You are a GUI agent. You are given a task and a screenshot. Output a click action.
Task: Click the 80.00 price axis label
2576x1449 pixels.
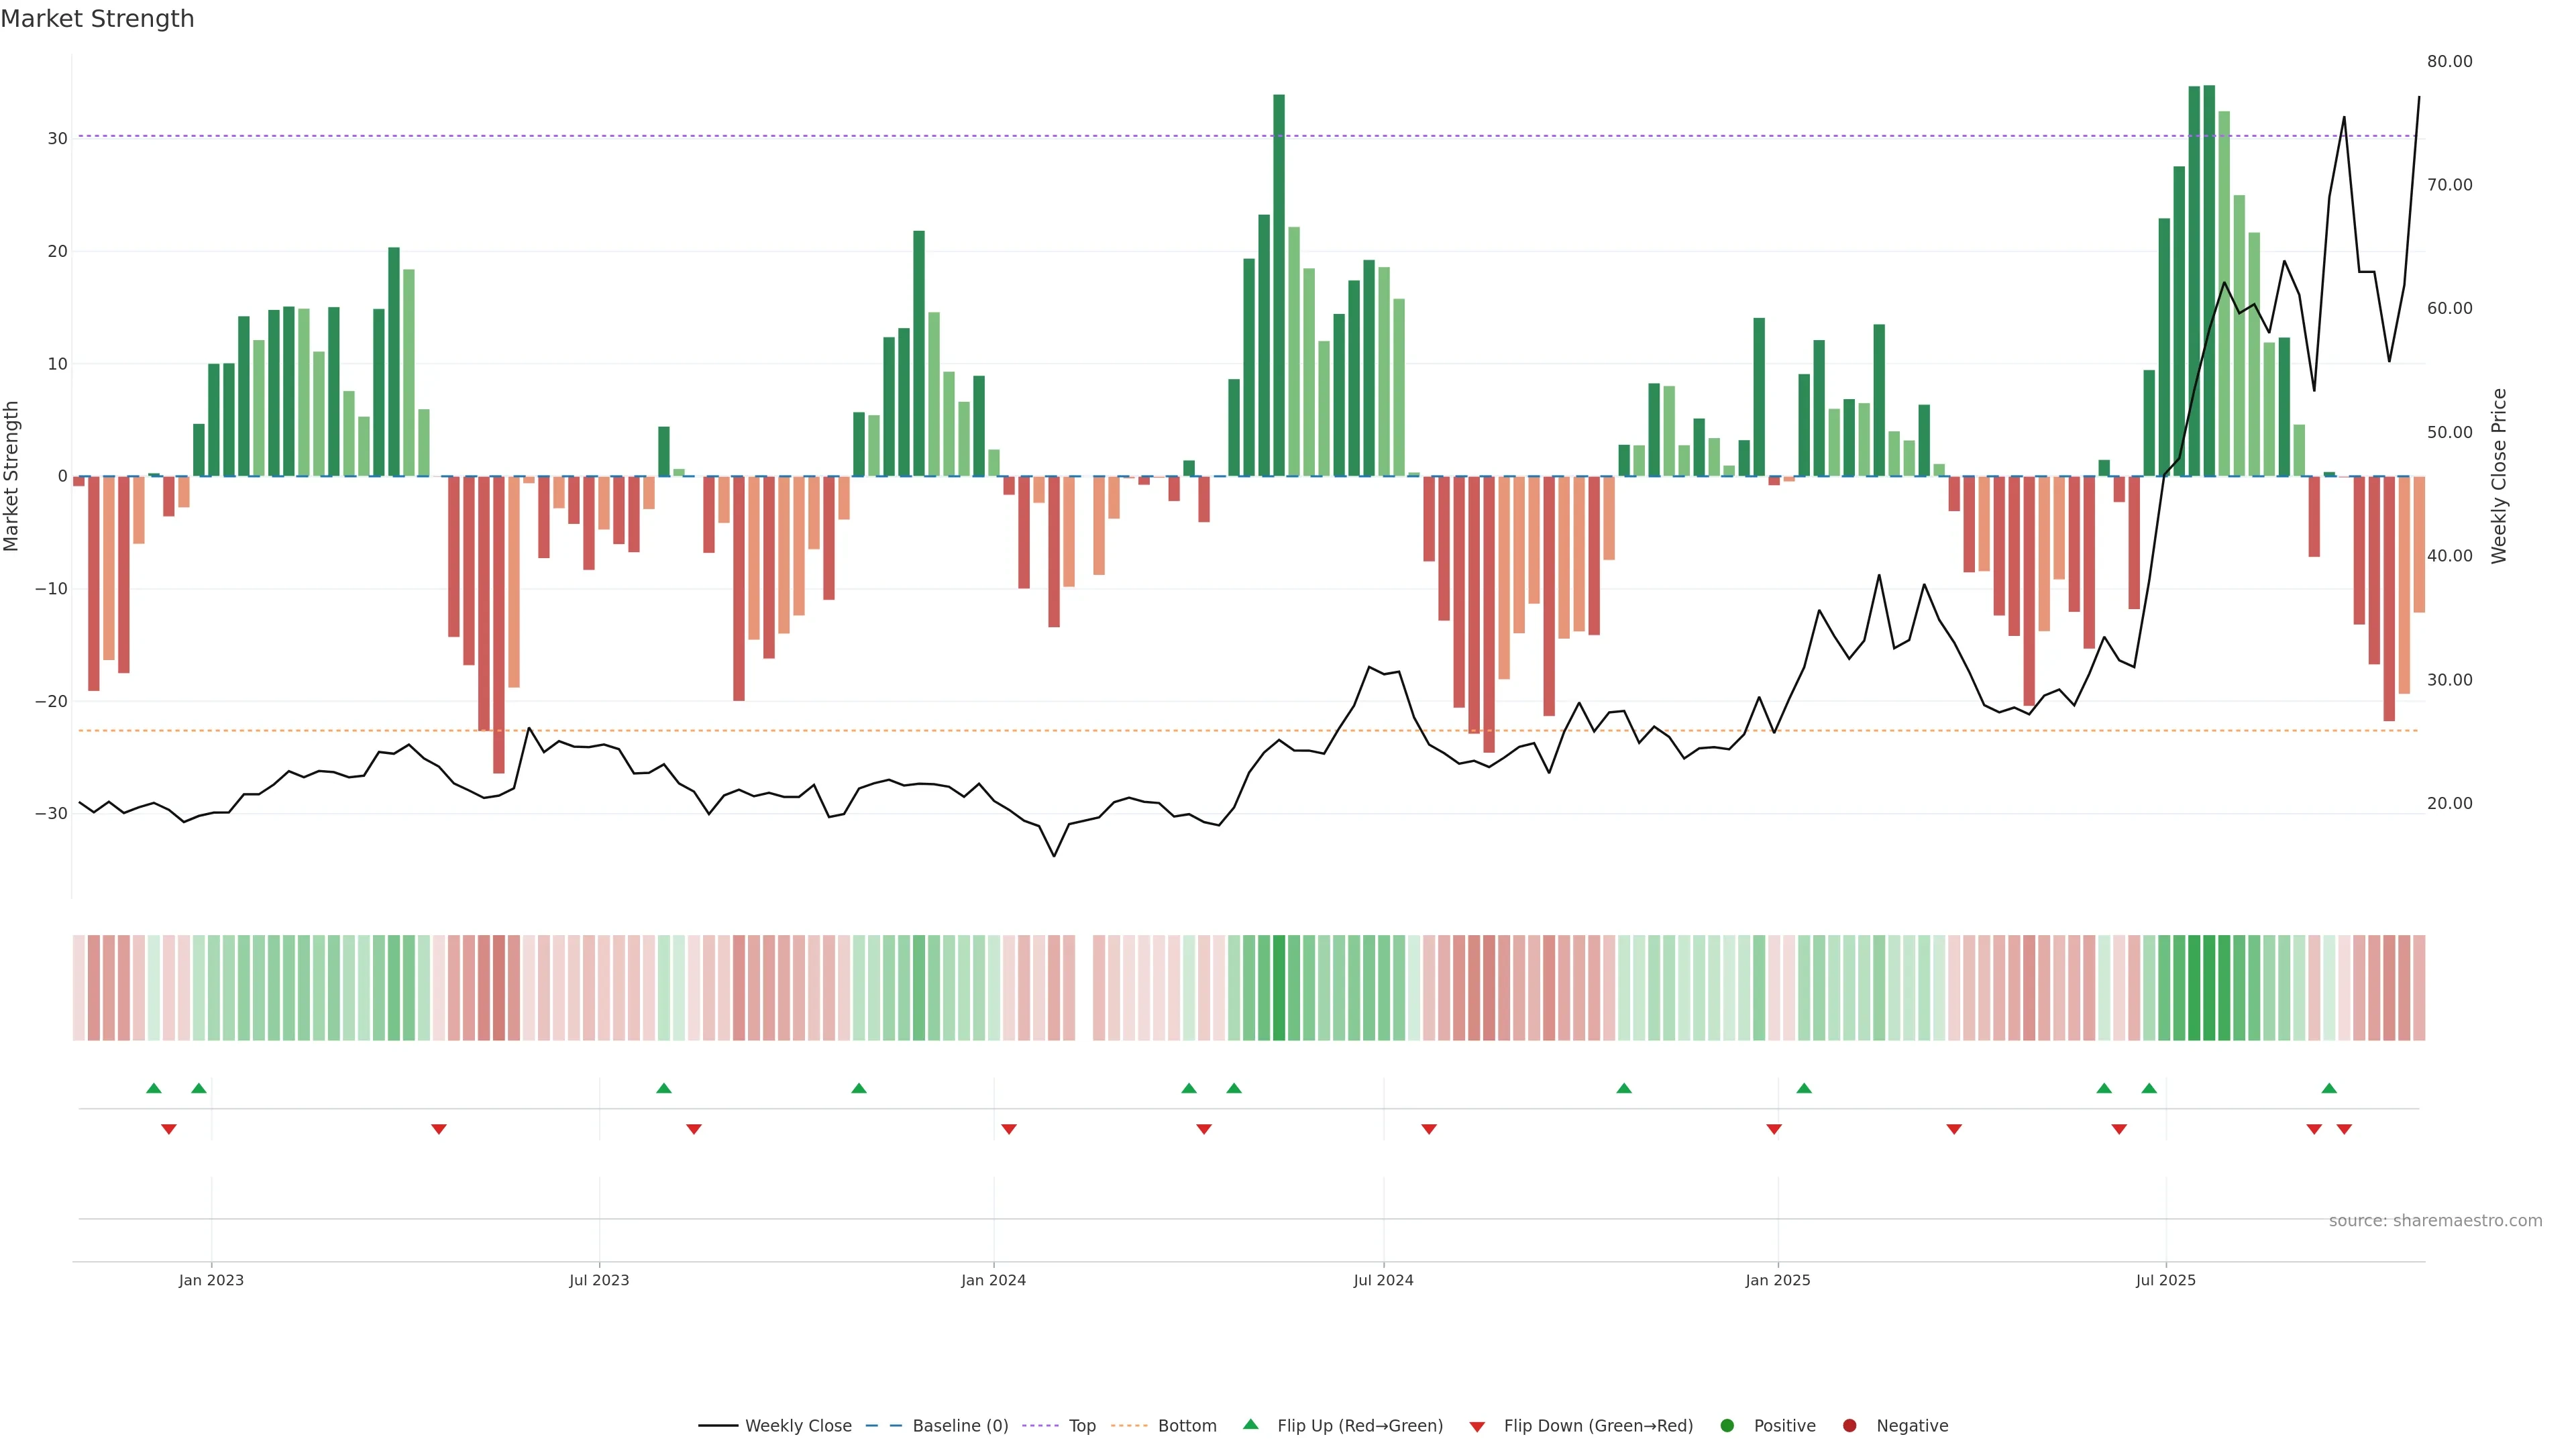[2449, 62]
